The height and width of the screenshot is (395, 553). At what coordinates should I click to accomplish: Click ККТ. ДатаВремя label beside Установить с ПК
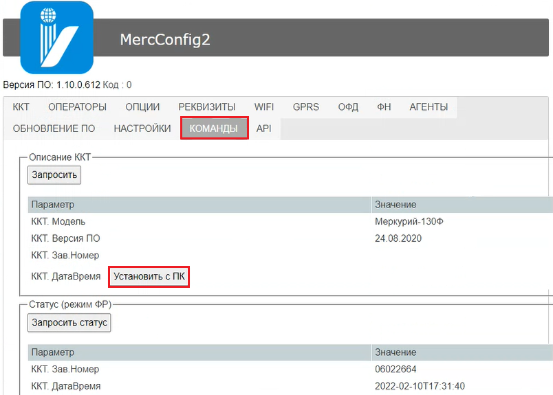(65, 277)
